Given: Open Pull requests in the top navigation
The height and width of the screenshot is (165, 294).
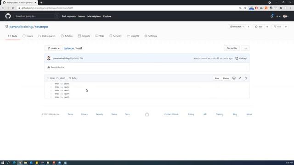Looking at the screenshot, I should tap(69, 16).
